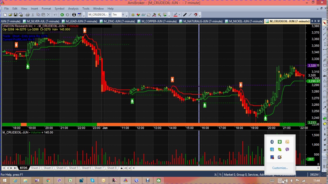The image size is (328, 184).
Task: Click the green buy arrow near 16:00
Action: coord(204,105)
